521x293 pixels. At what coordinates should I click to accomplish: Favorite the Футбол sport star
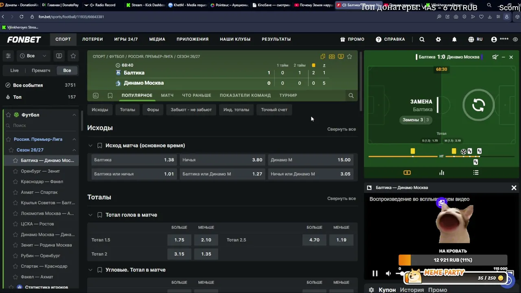[8, 115]
